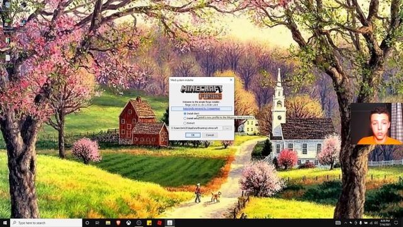Switch to the Java installer taskbar icon

[169, 223]
